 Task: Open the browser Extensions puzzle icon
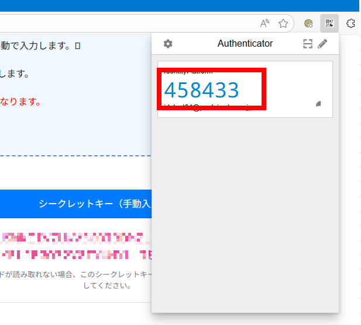click(x=350, y=24)
